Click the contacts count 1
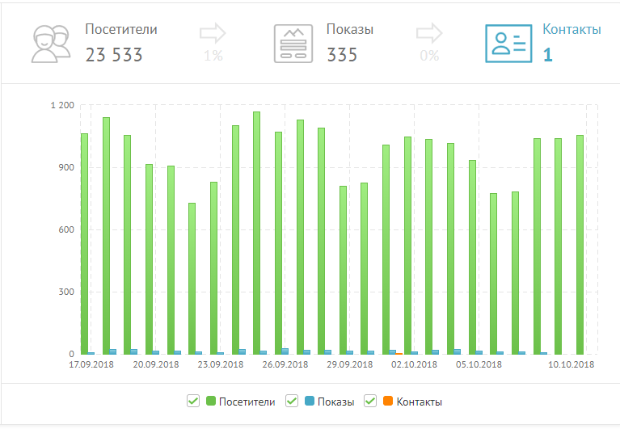 coord(547,55)
